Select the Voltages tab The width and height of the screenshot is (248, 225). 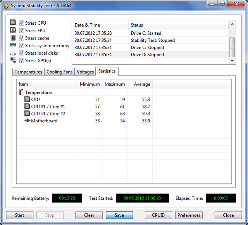[85, 72]
